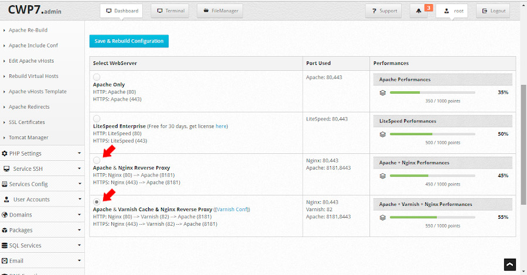Image resolution: width=527 pixels, height=275 pixels.
Task: Click the User Accounts person icon
Action: coord(6,200)
